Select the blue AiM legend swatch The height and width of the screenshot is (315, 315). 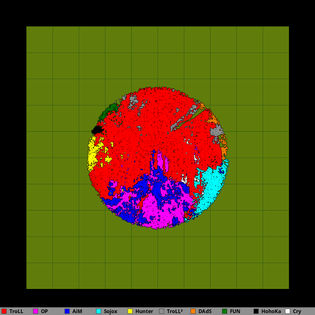(x=67, y=311)
